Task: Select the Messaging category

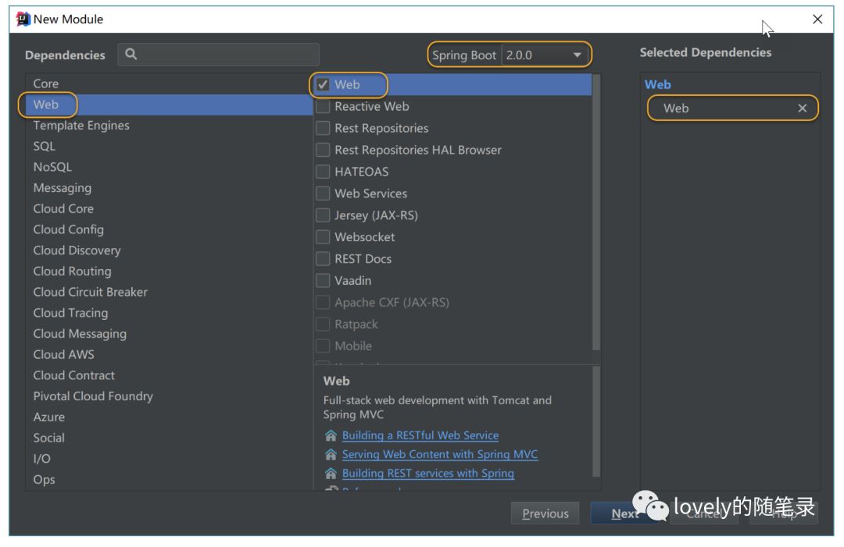Action: pyautogui.click(x=169, y=188)
